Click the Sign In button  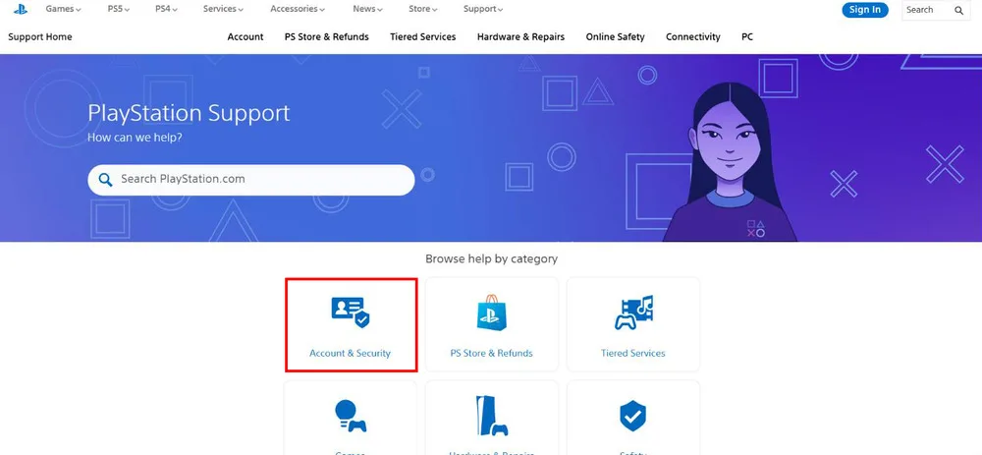[x=865, y=10]
